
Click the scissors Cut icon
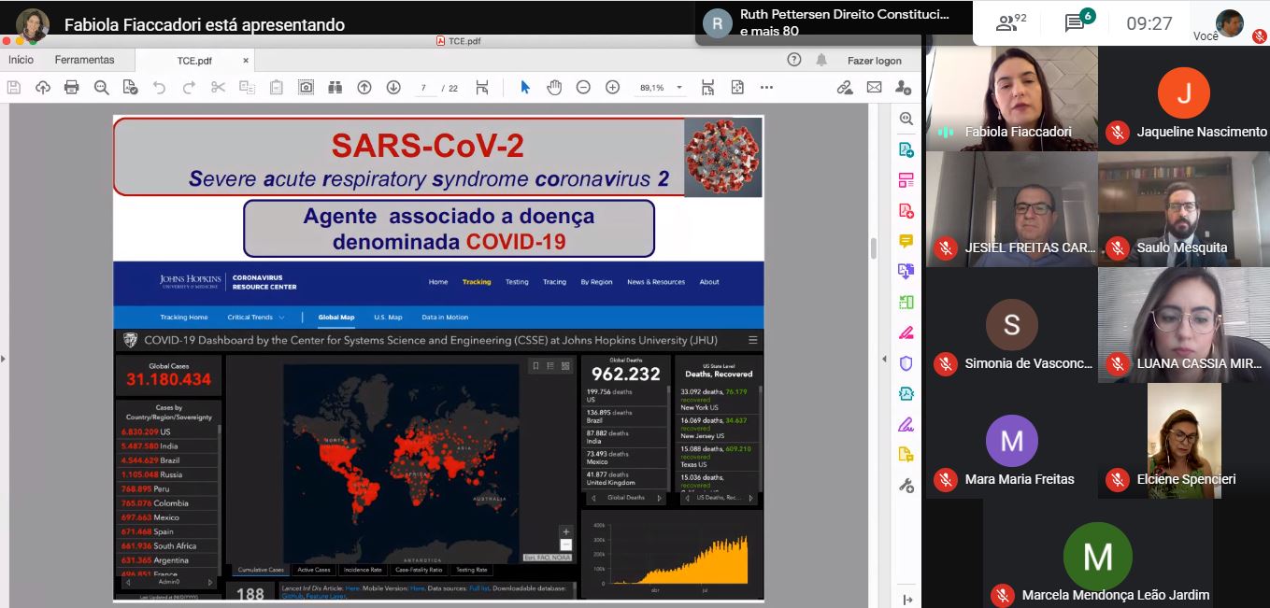click(x=218, y=87)
